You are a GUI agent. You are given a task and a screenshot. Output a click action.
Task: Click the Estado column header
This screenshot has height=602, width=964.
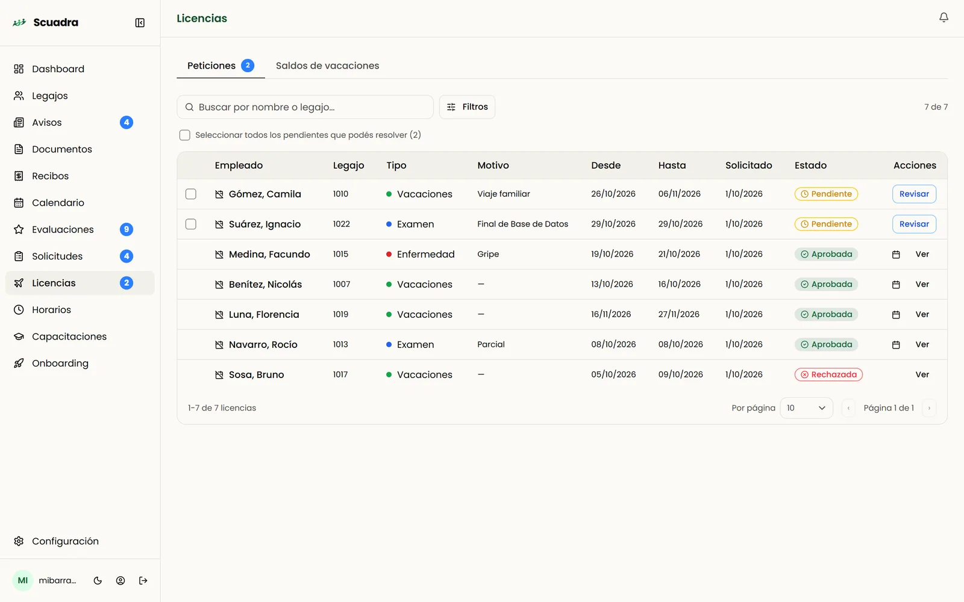pyautogui.click(x=810, y=165)
